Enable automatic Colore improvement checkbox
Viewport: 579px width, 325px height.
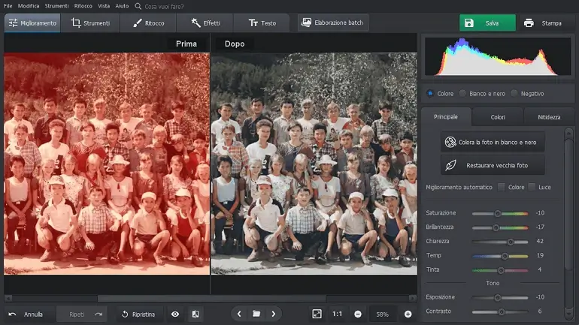501,187
